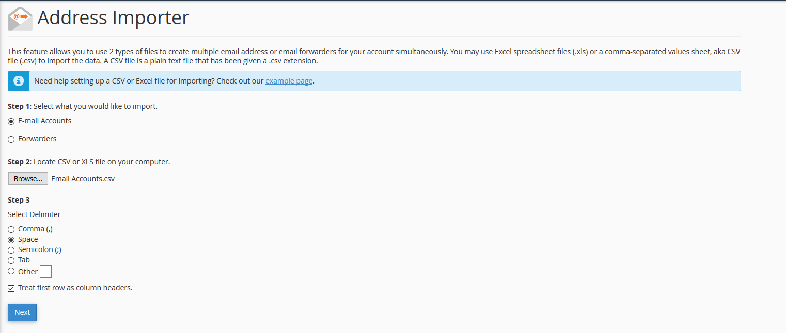Click the Step 2 instruction label
The height and width of the screenshot is (333, 786).
89,162
